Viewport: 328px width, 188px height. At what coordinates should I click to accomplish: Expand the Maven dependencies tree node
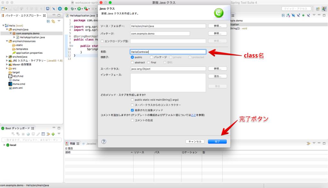pos(7,64)
